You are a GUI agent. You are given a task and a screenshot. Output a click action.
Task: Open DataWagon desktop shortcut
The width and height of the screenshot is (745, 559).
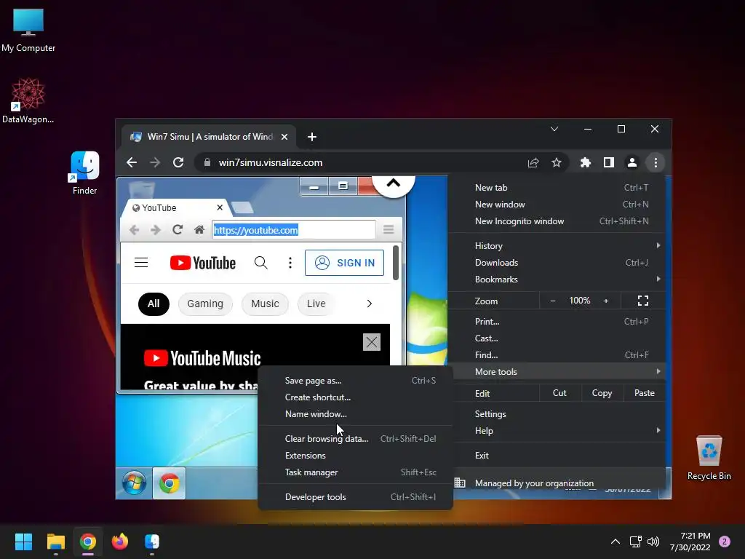28,100
